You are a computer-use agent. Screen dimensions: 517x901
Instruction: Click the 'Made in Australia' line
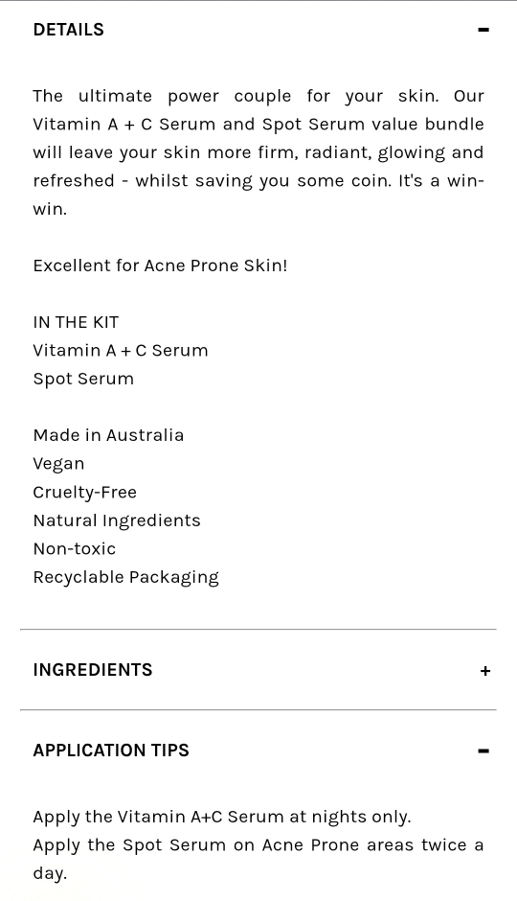click(108, 435)
